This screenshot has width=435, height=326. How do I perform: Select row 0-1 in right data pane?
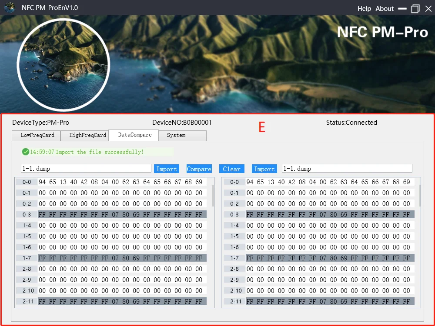coord(319,193)
